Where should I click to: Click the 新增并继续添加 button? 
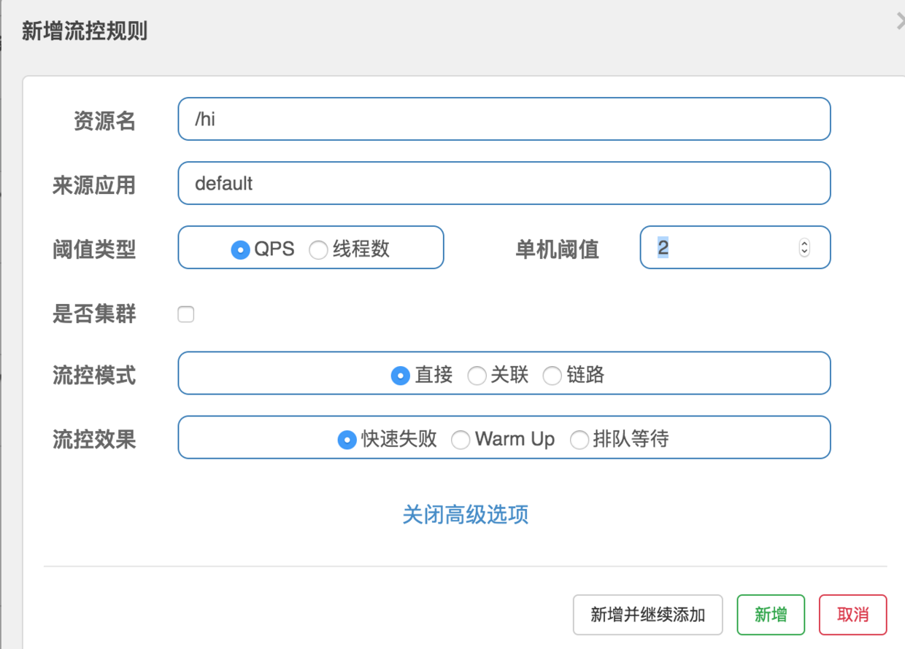click(647, 615)
